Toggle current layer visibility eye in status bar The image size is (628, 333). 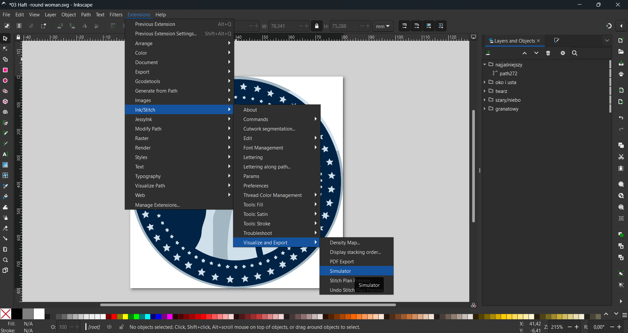click(109, 327)
